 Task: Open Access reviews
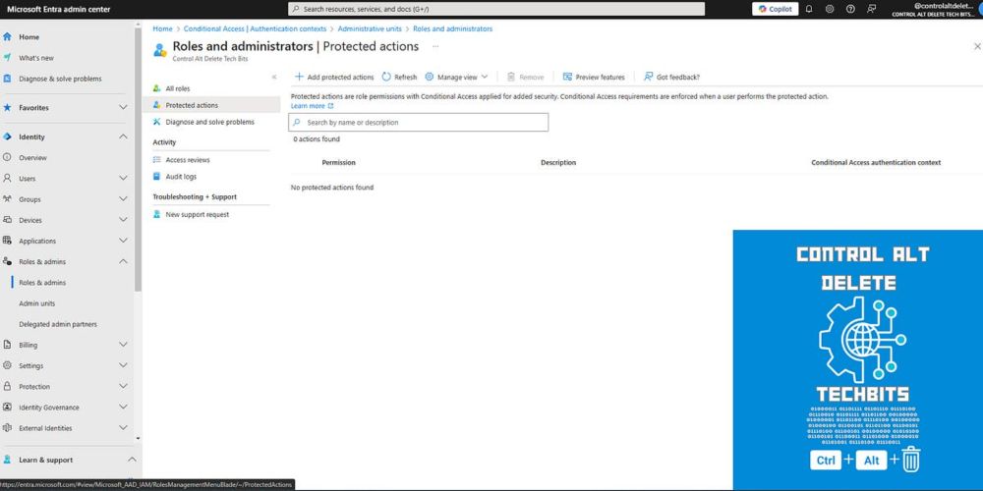pyautogui.click(x=188, y=160)
